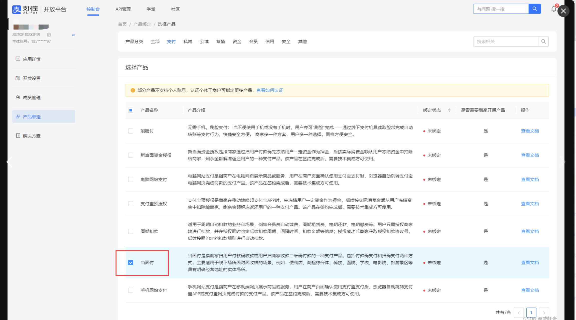Uncheck the 当面付 checkbox
The width and height of the screenshot is (576, 320).
pyautogui.click(x=131, y=262)
